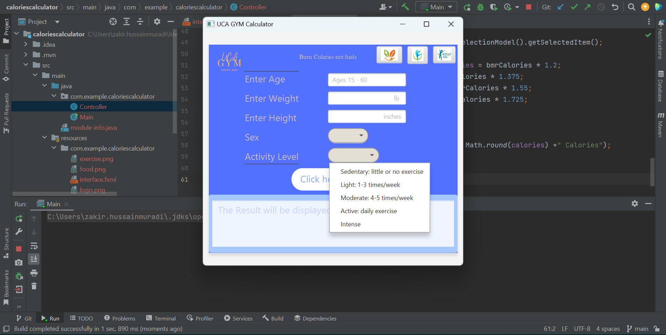Click the main Git branch in status bar
This screenshot has width=666, height=335.
tap(638, 329)
